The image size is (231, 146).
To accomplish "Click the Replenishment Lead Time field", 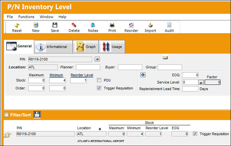I will pyautogui.click(x=190, y=89).
